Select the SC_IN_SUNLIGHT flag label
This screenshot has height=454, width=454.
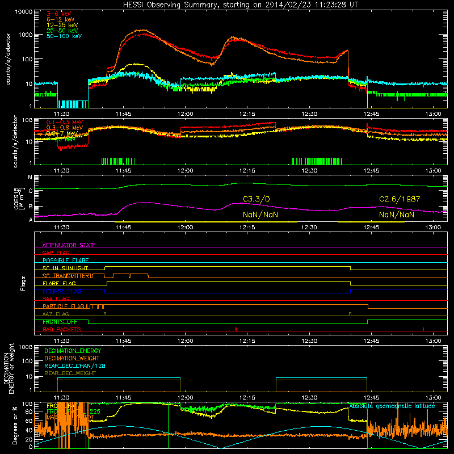click(x=65, y=268)
